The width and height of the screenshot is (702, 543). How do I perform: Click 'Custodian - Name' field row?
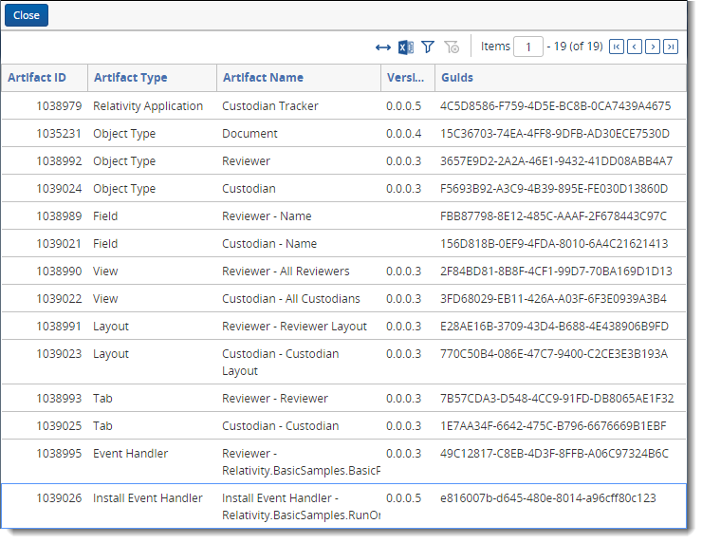pyautogui.click(x=269, y=244)
